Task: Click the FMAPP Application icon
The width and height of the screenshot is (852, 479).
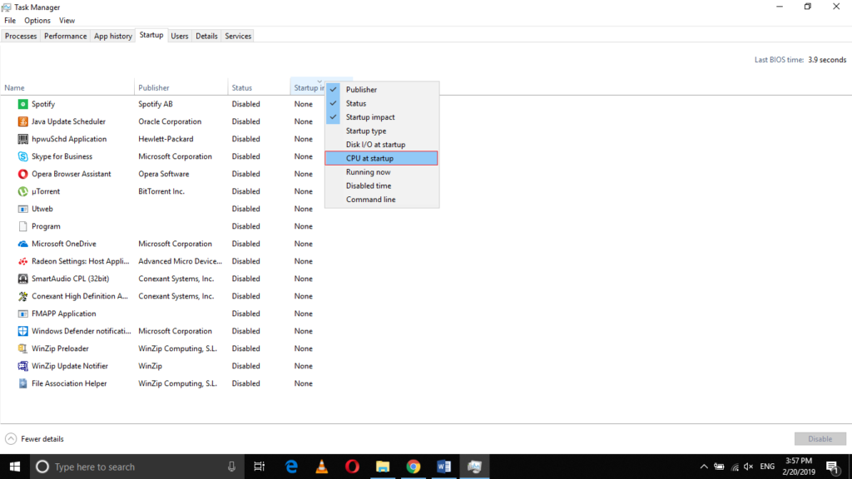Action: click(22, 314)
